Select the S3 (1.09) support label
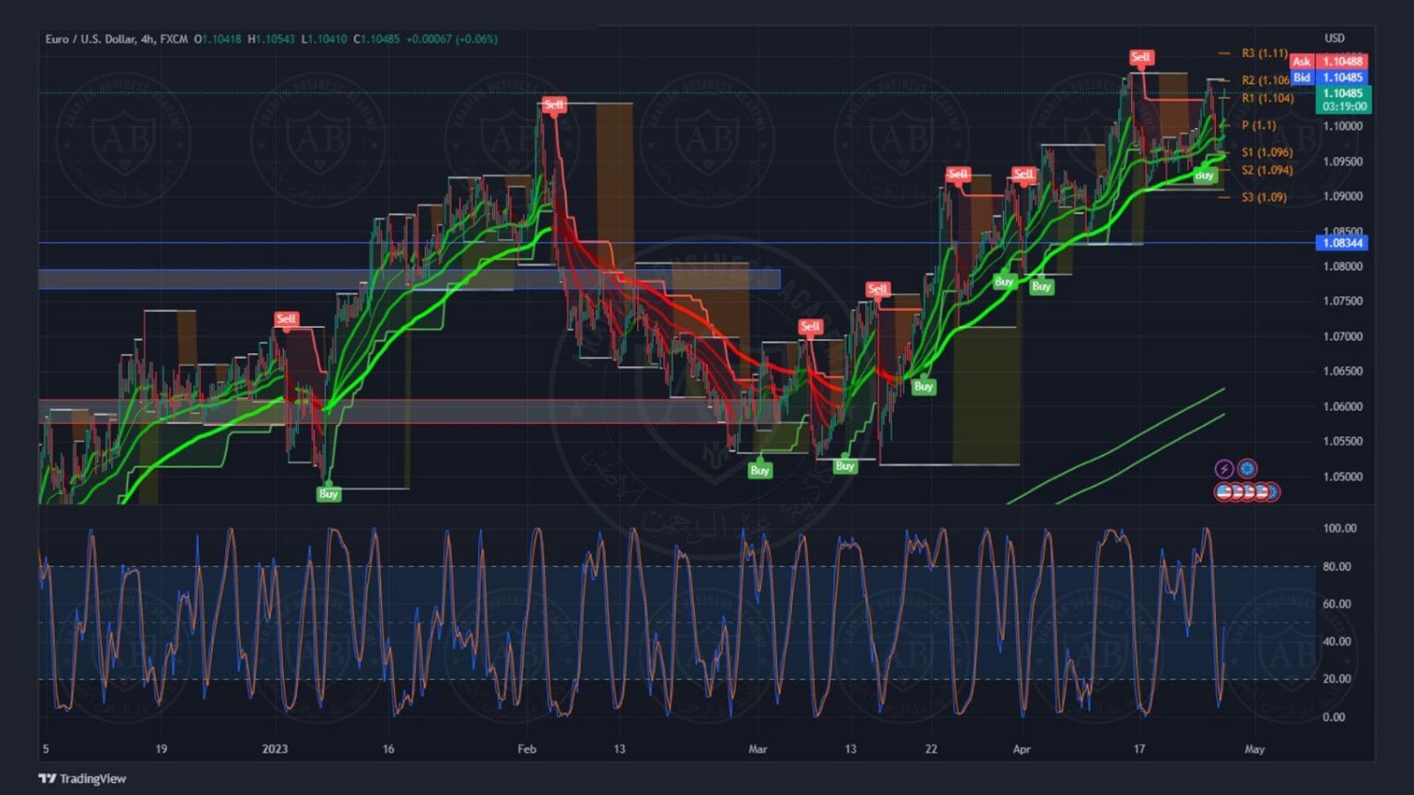This screenshot has height=795, width=1414. tap(1263, 197)
